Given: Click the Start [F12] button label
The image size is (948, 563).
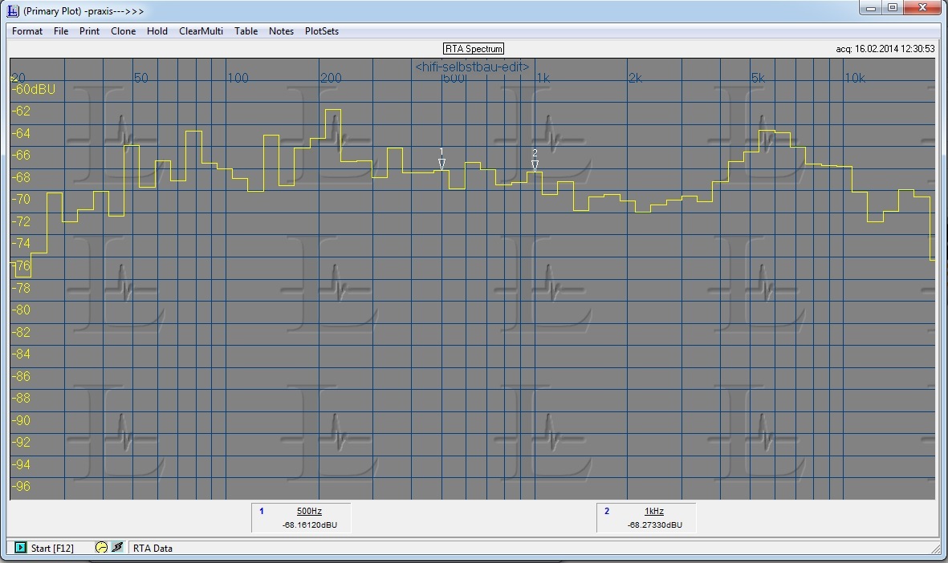Looking at the screenshot, I should coord(52,548).
